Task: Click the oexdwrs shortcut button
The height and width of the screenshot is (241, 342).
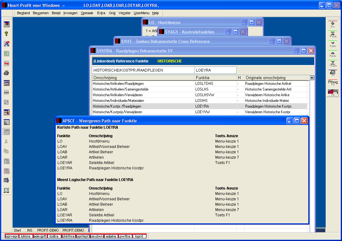Action: point(97,236)
